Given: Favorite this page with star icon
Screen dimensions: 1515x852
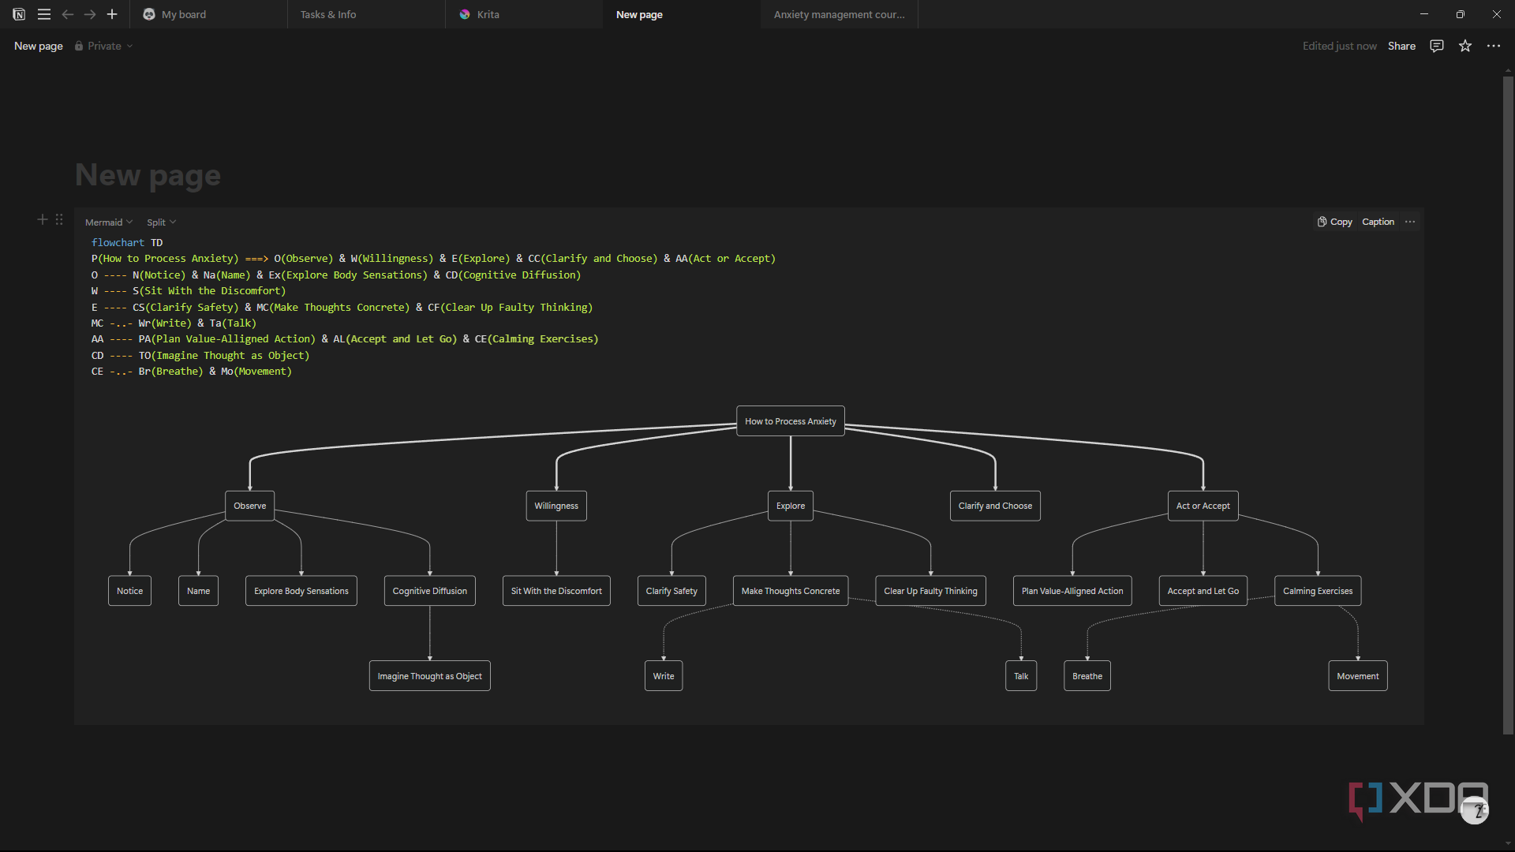Looking at the screenshot, I should pos(1465,46).
